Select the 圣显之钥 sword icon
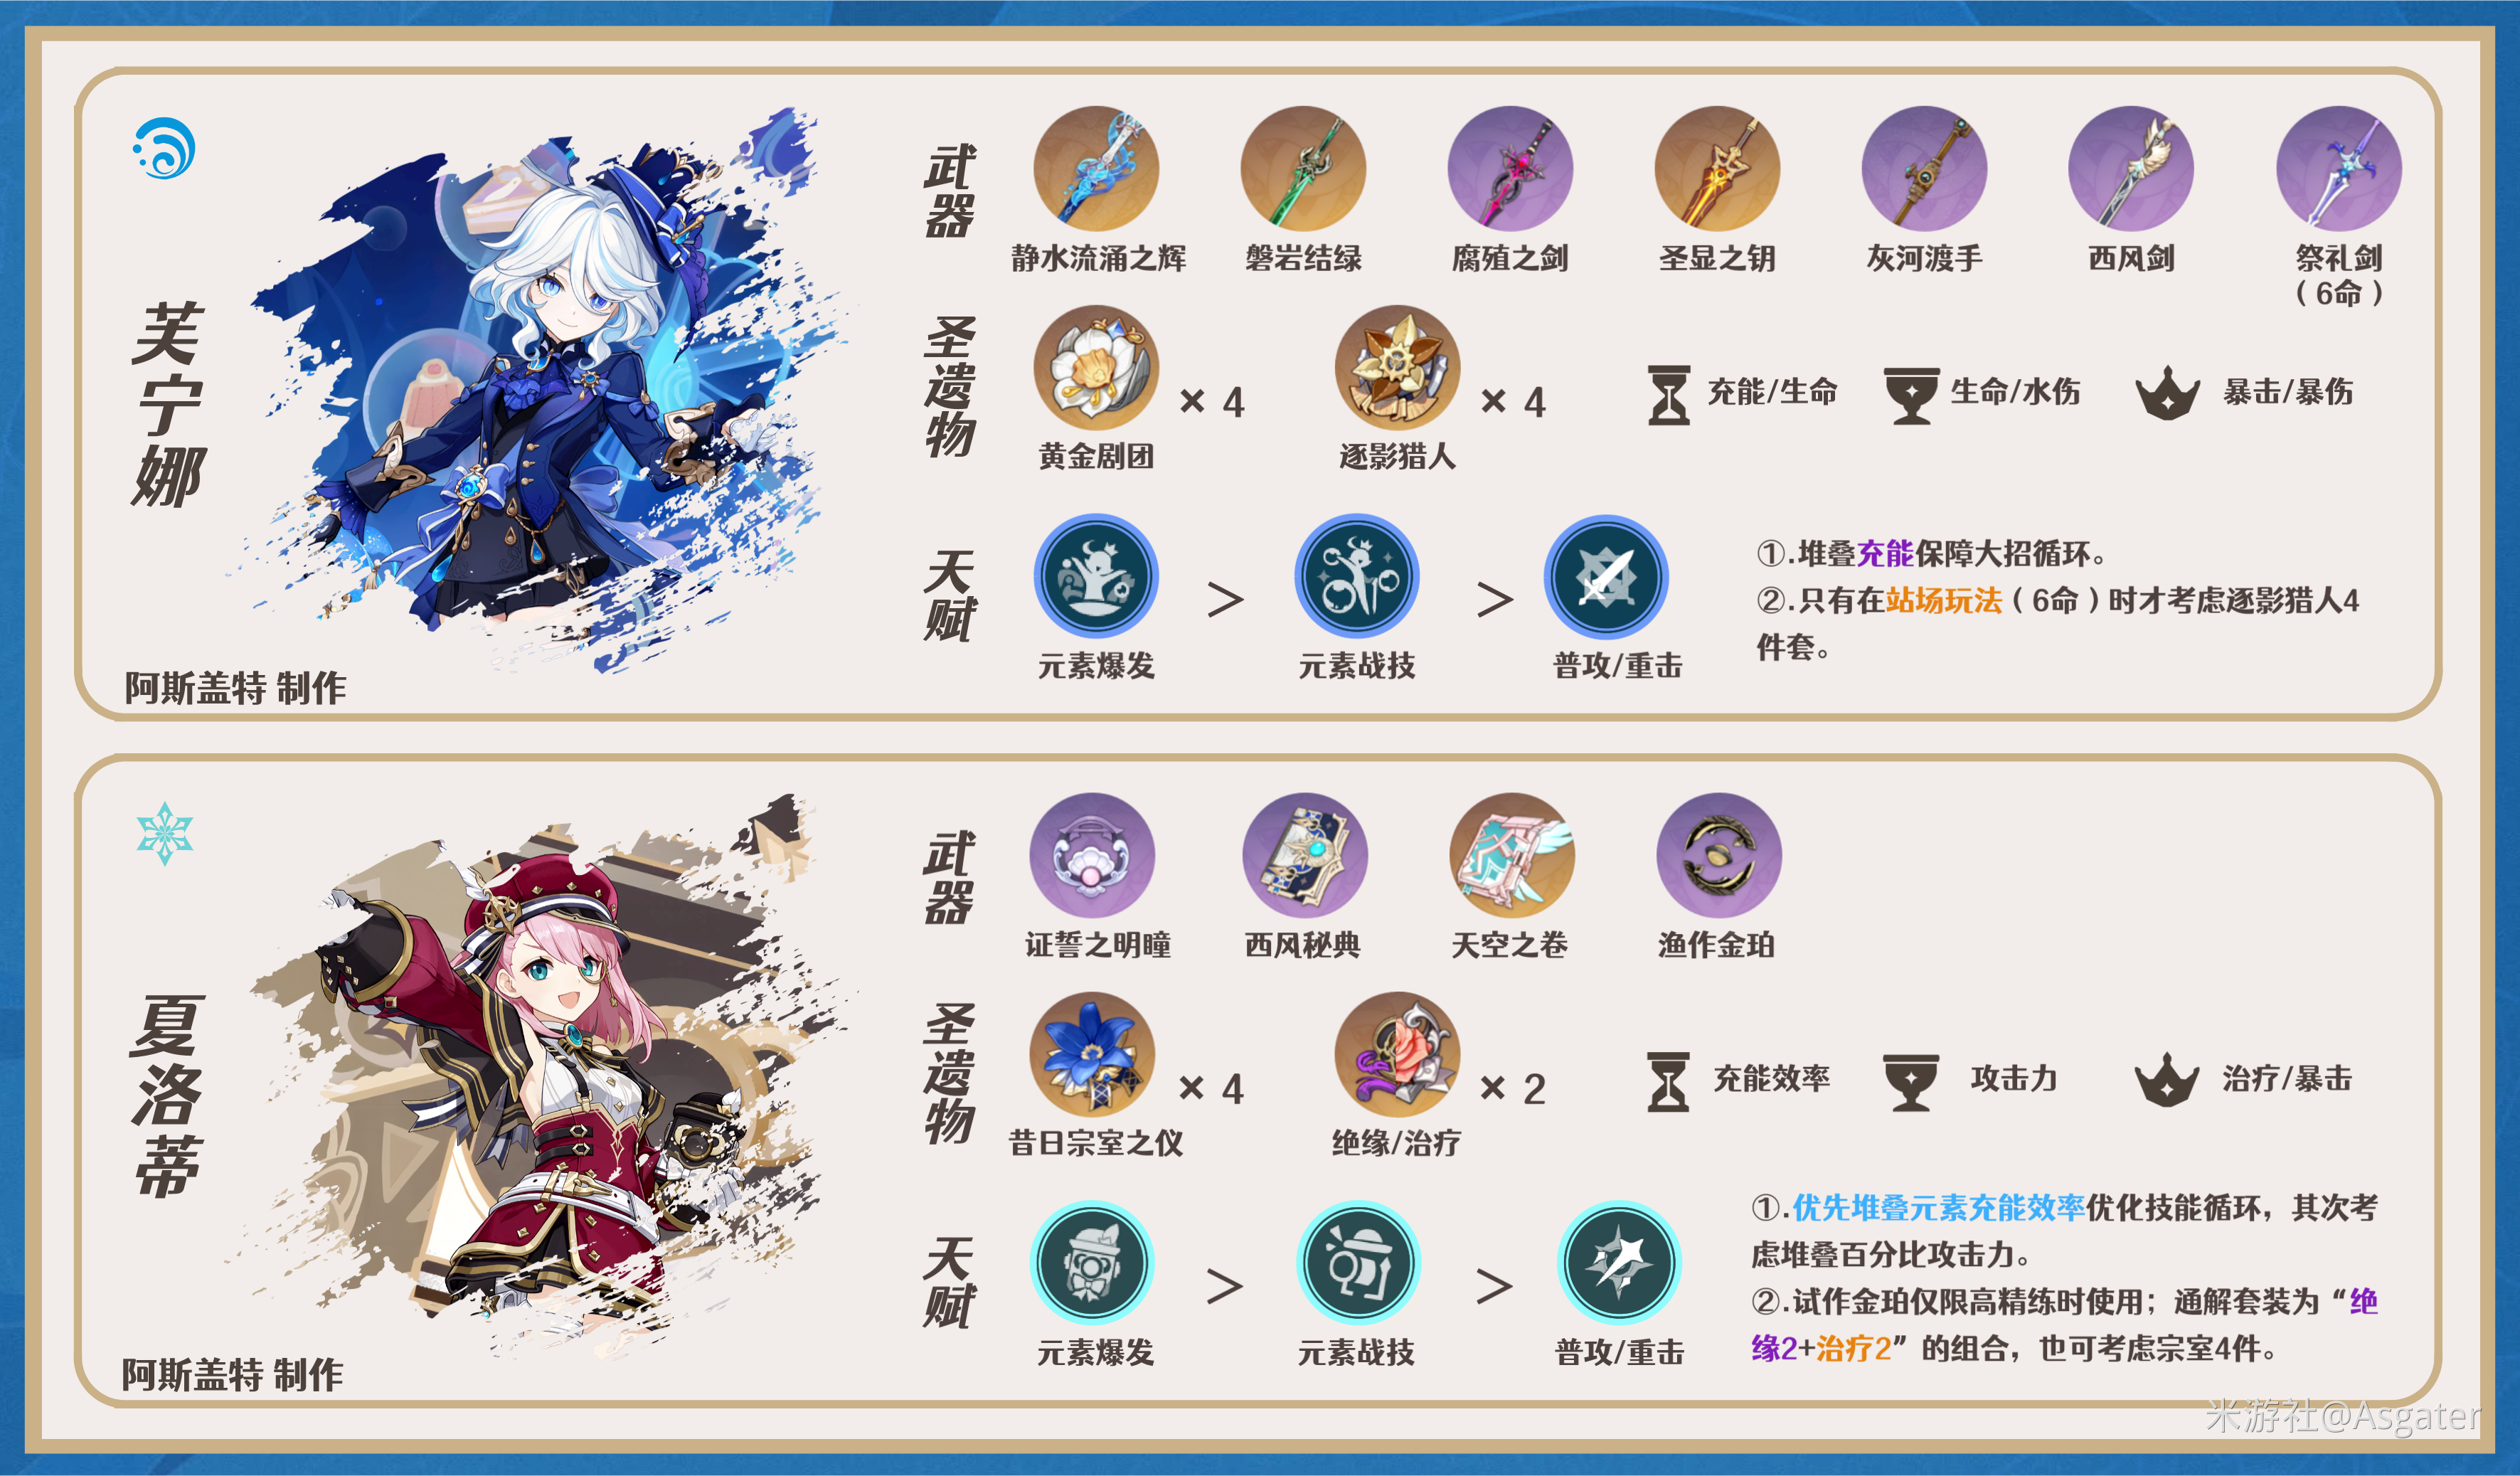The width and height of the screenshot is (2520, 1476). click(1717, 169)
